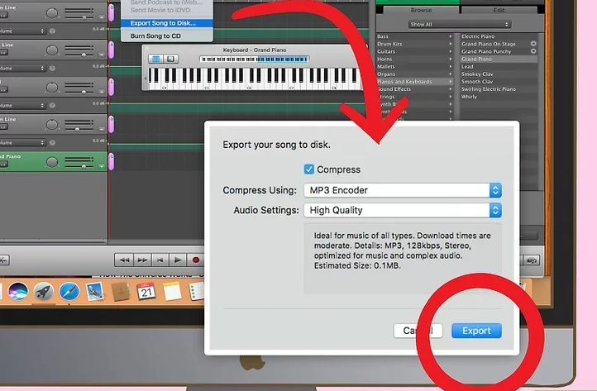Viewport: 597px width, 391px height.
Task: Click keyboard range overview strip in Keyboard window
Action: (254, 60)
